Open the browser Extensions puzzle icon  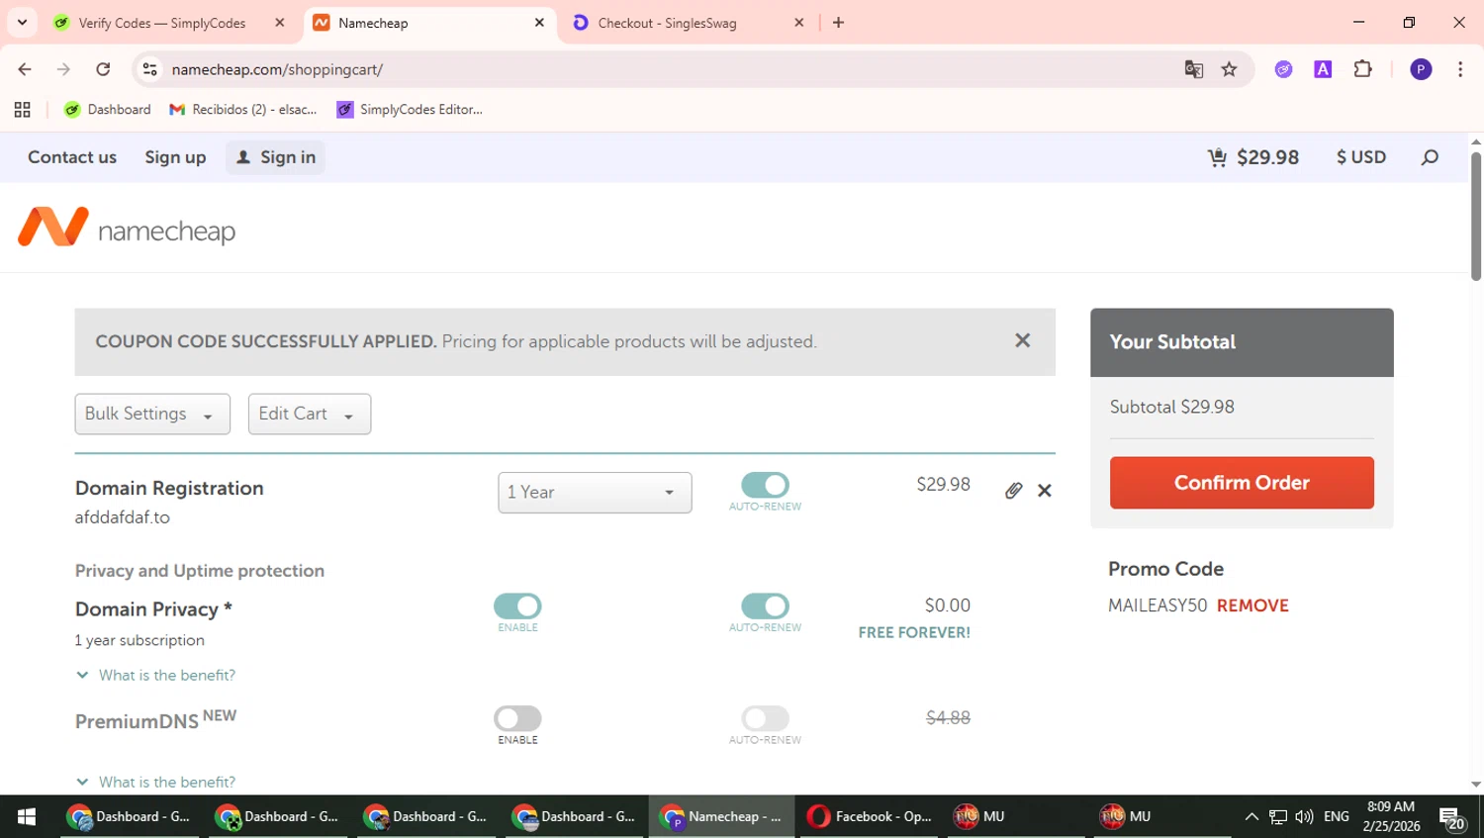pyautogui.click(x=1363, y=69)
